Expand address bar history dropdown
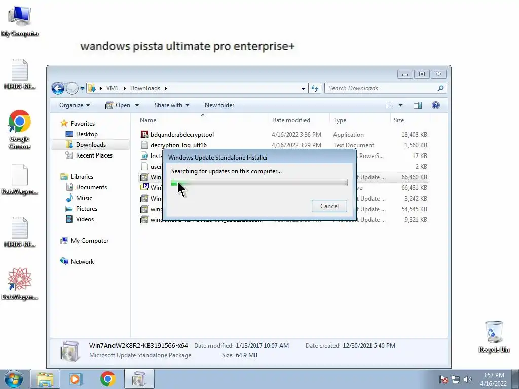519x389 pixels. [x=303, y=88]
